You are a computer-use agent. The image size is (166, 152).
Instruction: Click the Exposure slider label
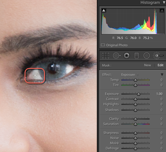pos(112,94)
